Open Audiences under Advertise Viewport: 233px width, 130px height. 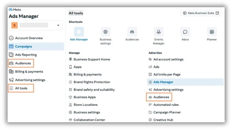[161, 97]
